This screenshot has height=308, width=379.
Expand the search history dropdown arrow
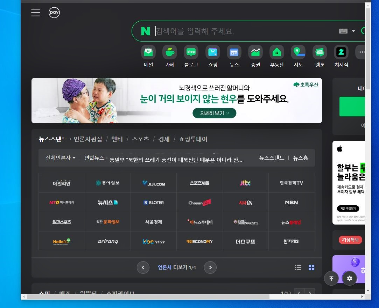pyautogui.click(x=353, y=31)
